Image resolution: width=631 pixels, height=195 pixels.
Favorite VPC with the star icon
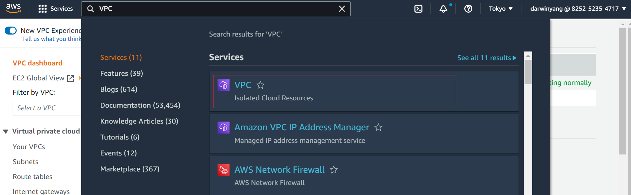260,85
